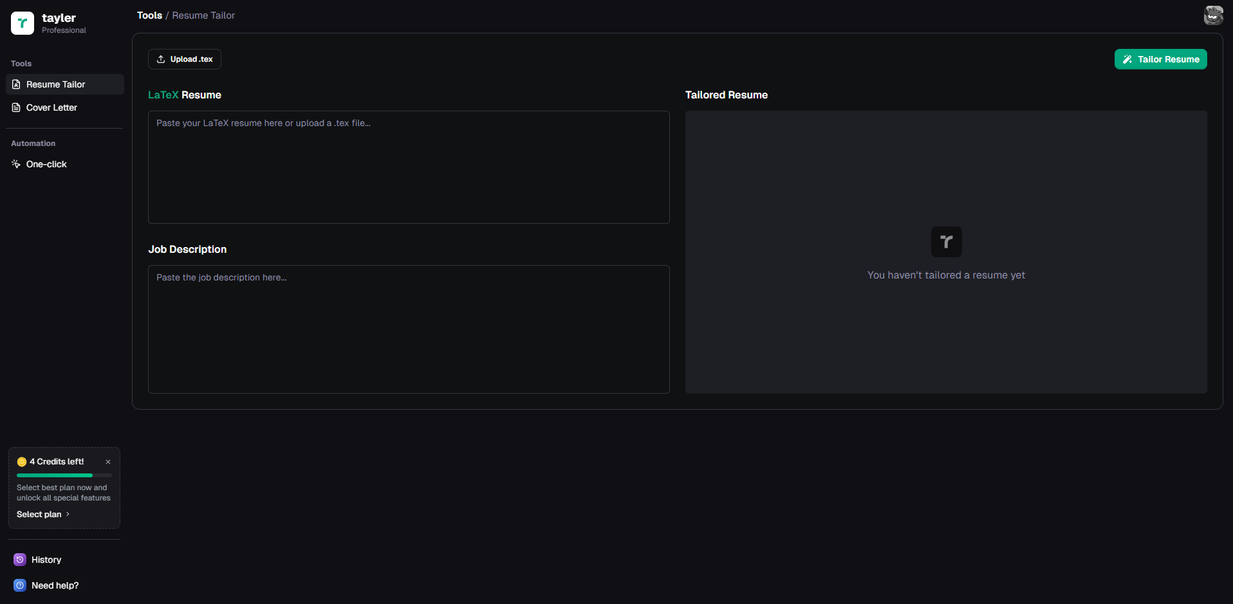1233x604 pixels.
Task: Dismiss the credits left card
Action: [108, 462]
